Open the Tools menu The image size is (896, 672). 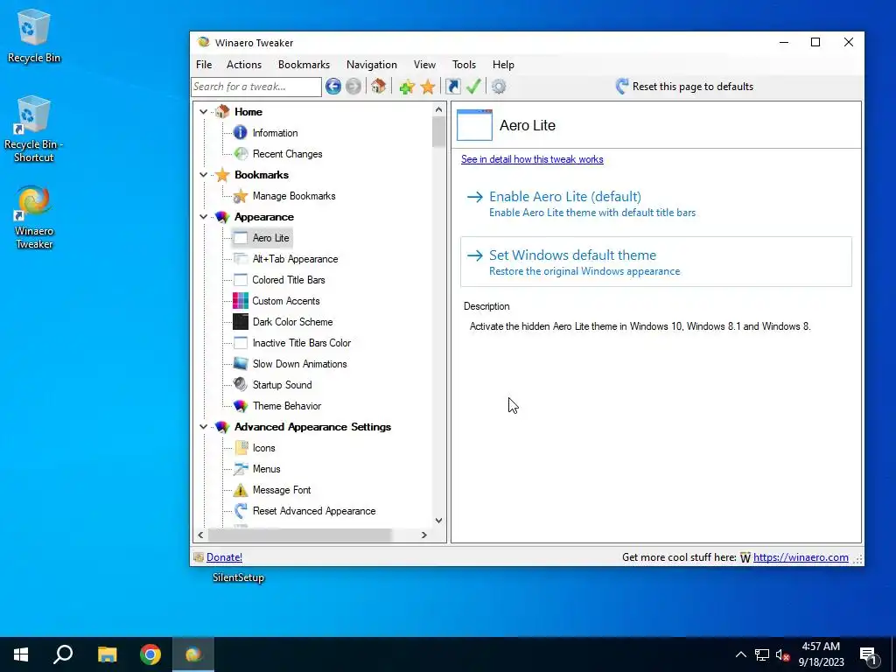coord(464,65)
